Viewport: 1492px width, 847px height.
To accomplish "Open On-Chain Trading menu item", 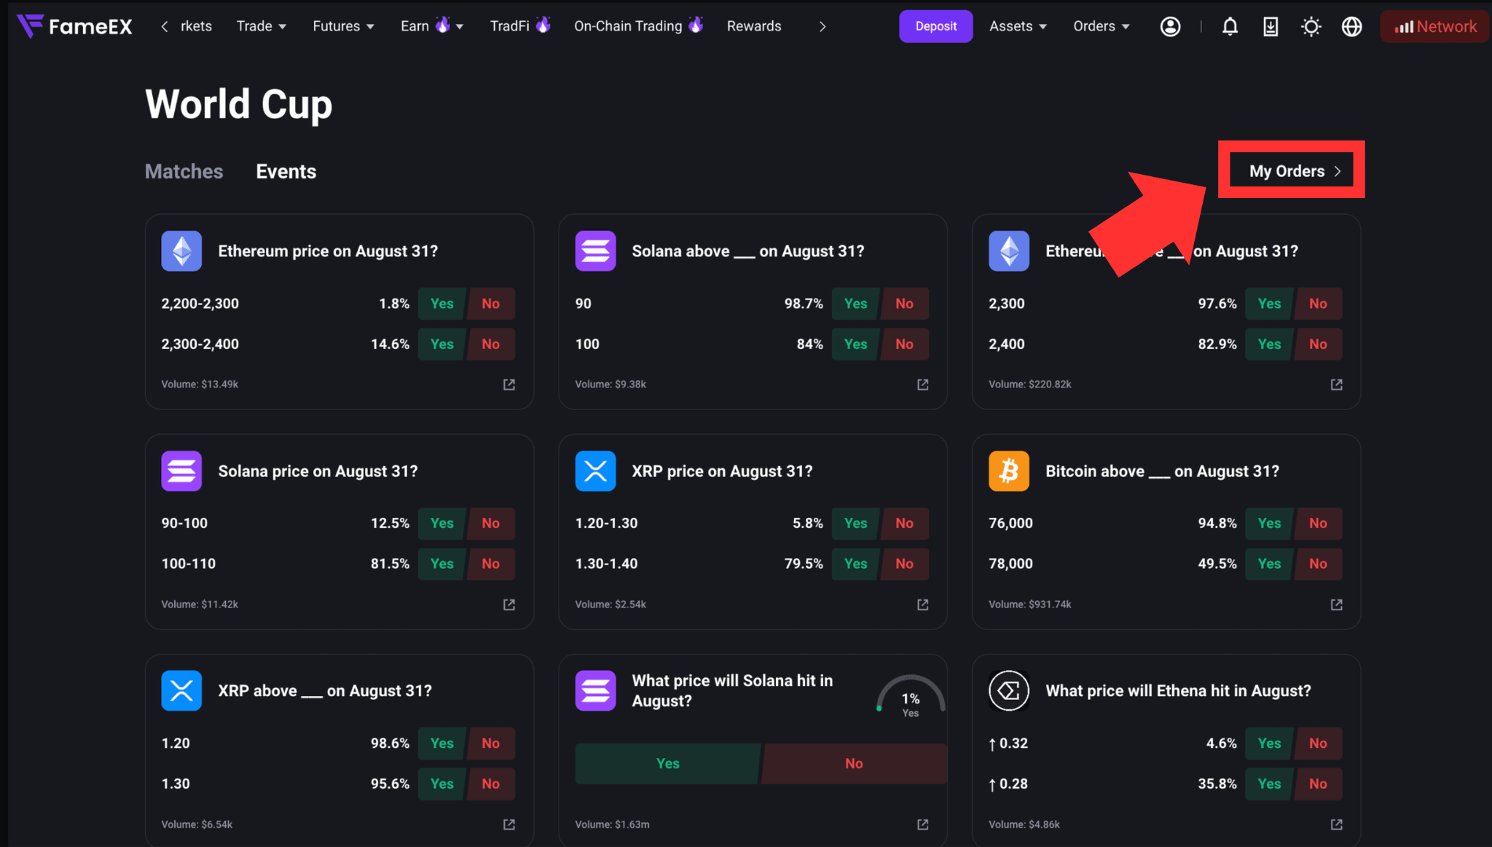I will (x=639, y=26).
